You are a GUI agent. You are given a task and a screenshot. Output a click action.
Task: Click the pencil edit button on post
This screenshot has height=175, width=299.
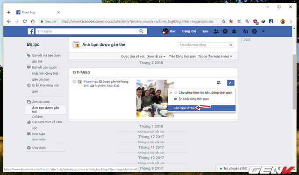click(x=230, y=83)
